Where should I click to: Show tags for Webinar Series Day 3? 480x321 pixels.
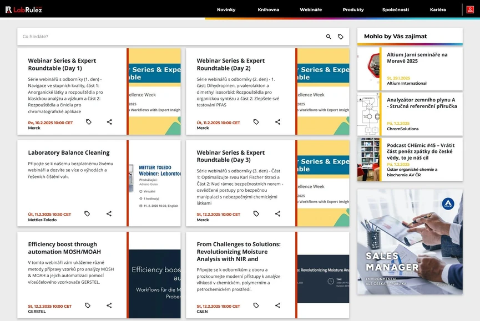[256, 213]
